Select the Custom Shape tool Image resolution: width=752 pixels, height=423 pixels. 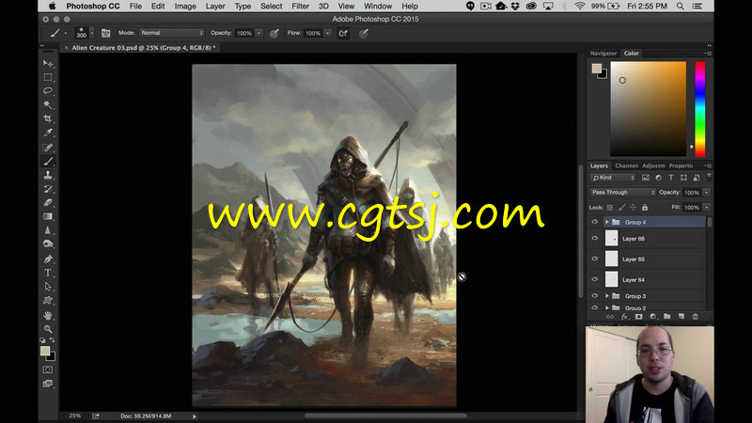pos(48,301)
